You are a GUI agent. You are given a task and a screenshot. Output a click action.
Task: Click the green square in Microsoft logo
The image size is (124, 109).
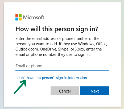point(20,16)
